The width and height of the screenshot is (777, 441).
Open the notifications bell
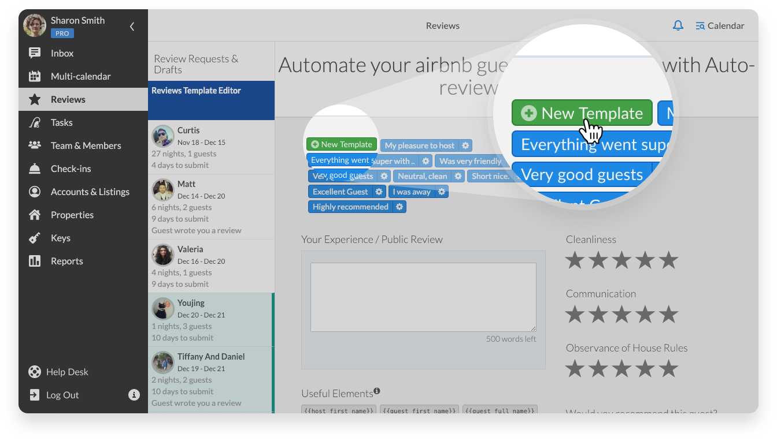678,25
